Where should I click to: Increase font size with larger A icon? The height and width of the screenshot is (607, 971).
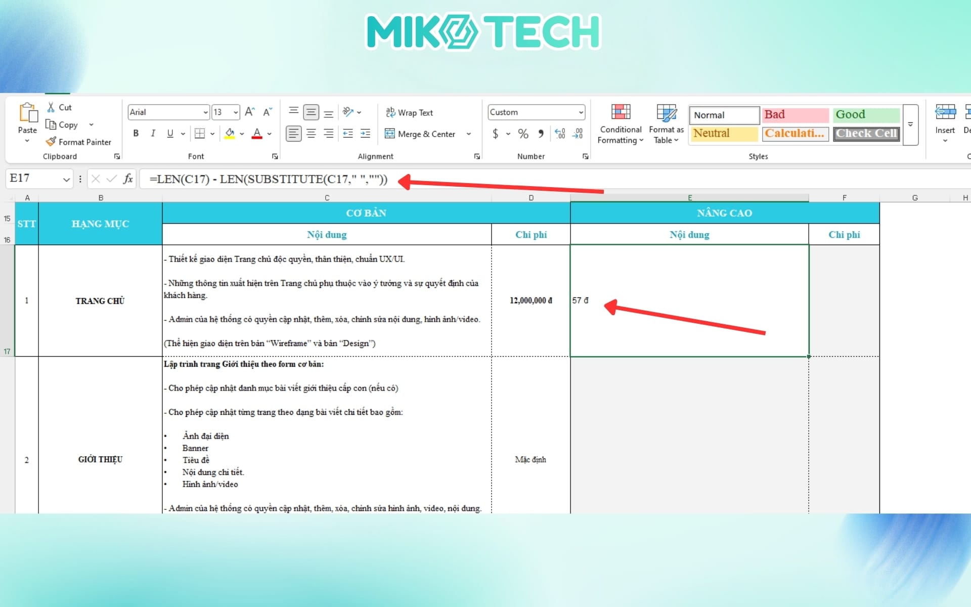[x=250, y=112]
